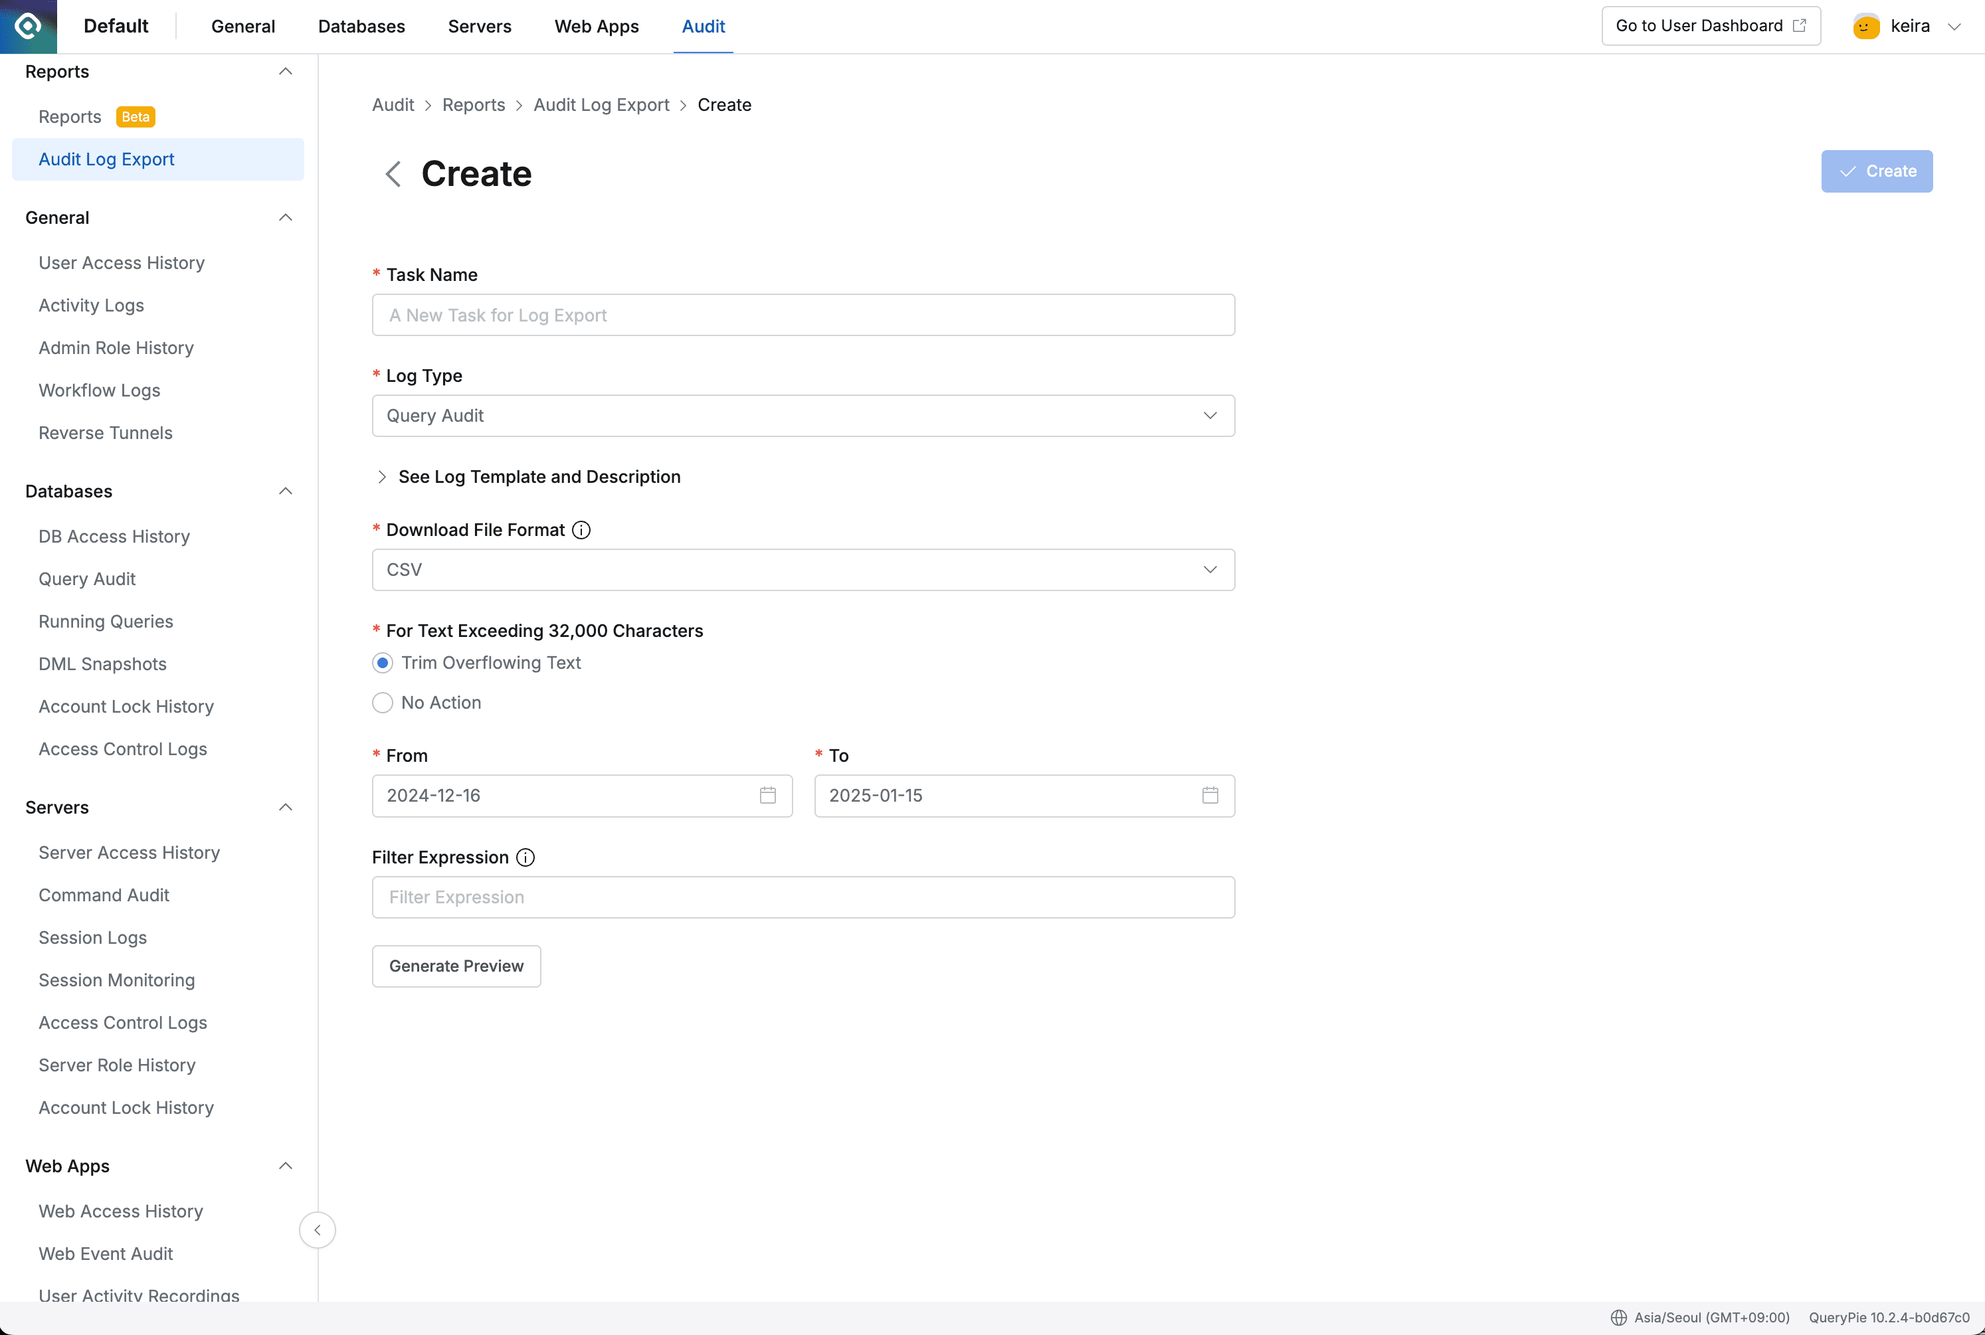Click the QueryPie logo in top left
Viewport: 1985px width, 1335px height.
[28, 25]
